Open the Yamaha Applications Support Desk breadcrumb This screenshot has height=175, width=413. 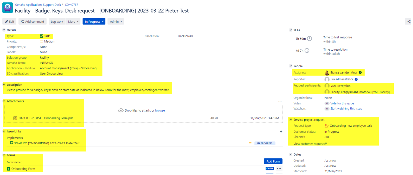pyautogui.click(x=38, y=5)
